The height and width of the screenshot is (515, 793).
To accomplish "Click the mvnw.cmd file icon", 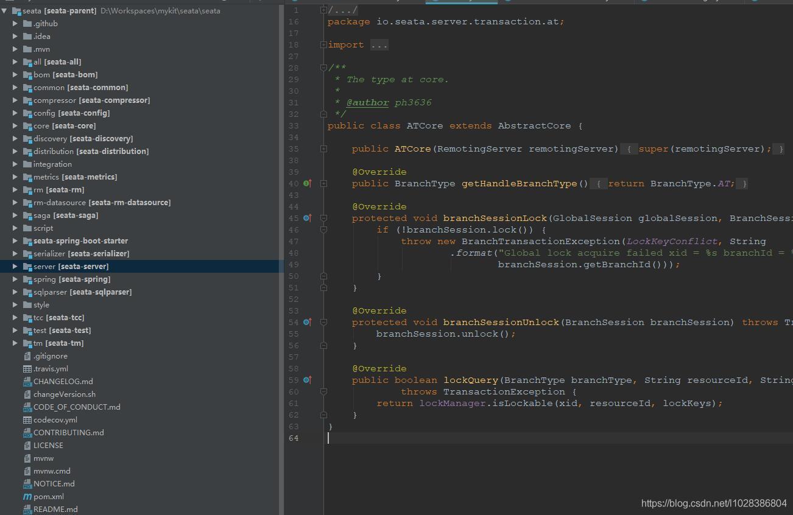I will [x=27, y=471].
